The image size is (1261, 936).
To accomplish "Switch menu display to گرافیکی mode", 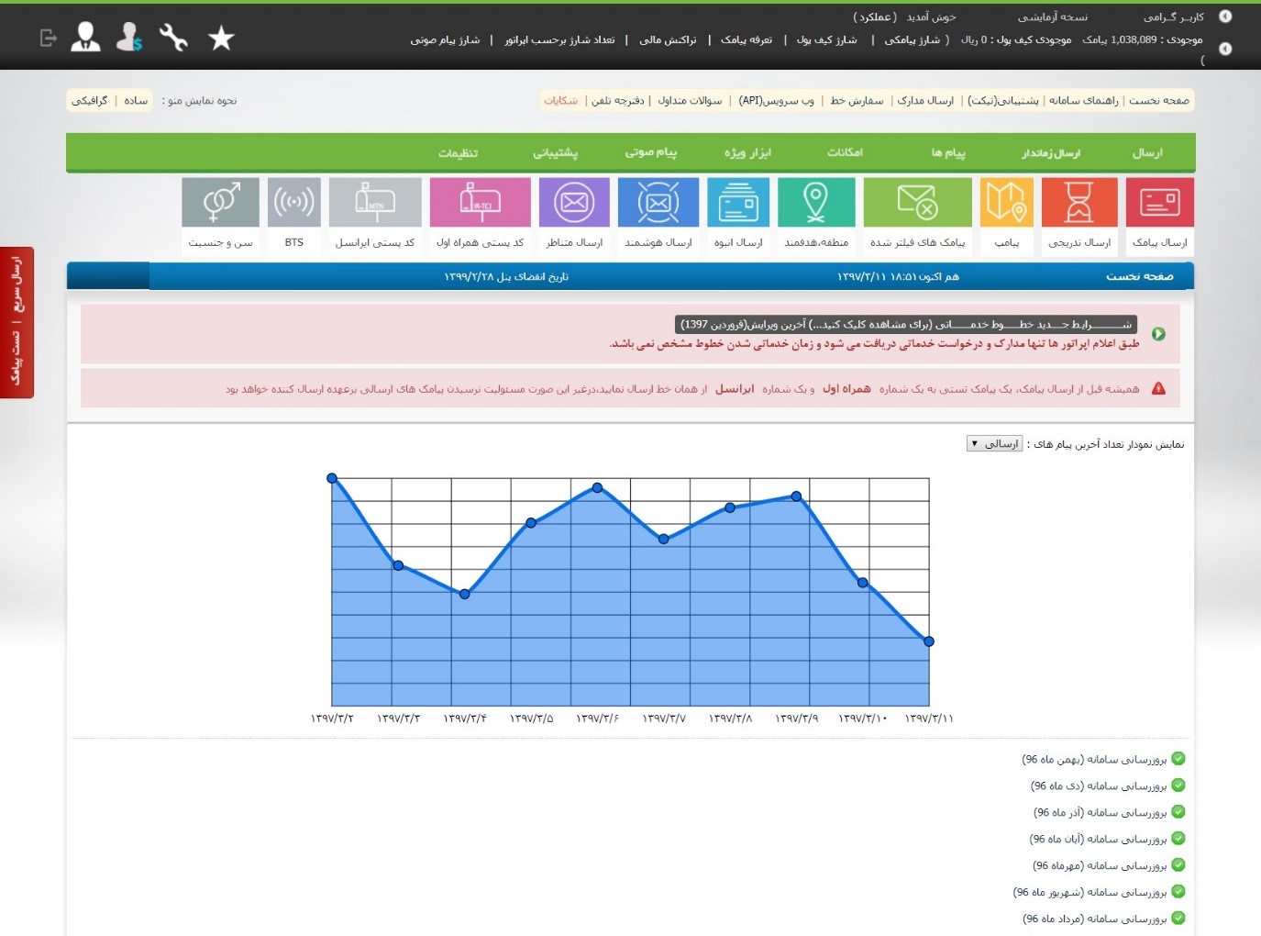I will (90, 101).
